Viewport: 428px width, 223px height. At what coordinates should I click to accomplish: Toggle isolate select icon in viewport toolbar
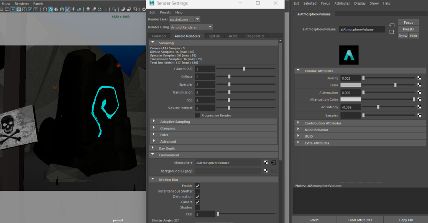(115, 9)
